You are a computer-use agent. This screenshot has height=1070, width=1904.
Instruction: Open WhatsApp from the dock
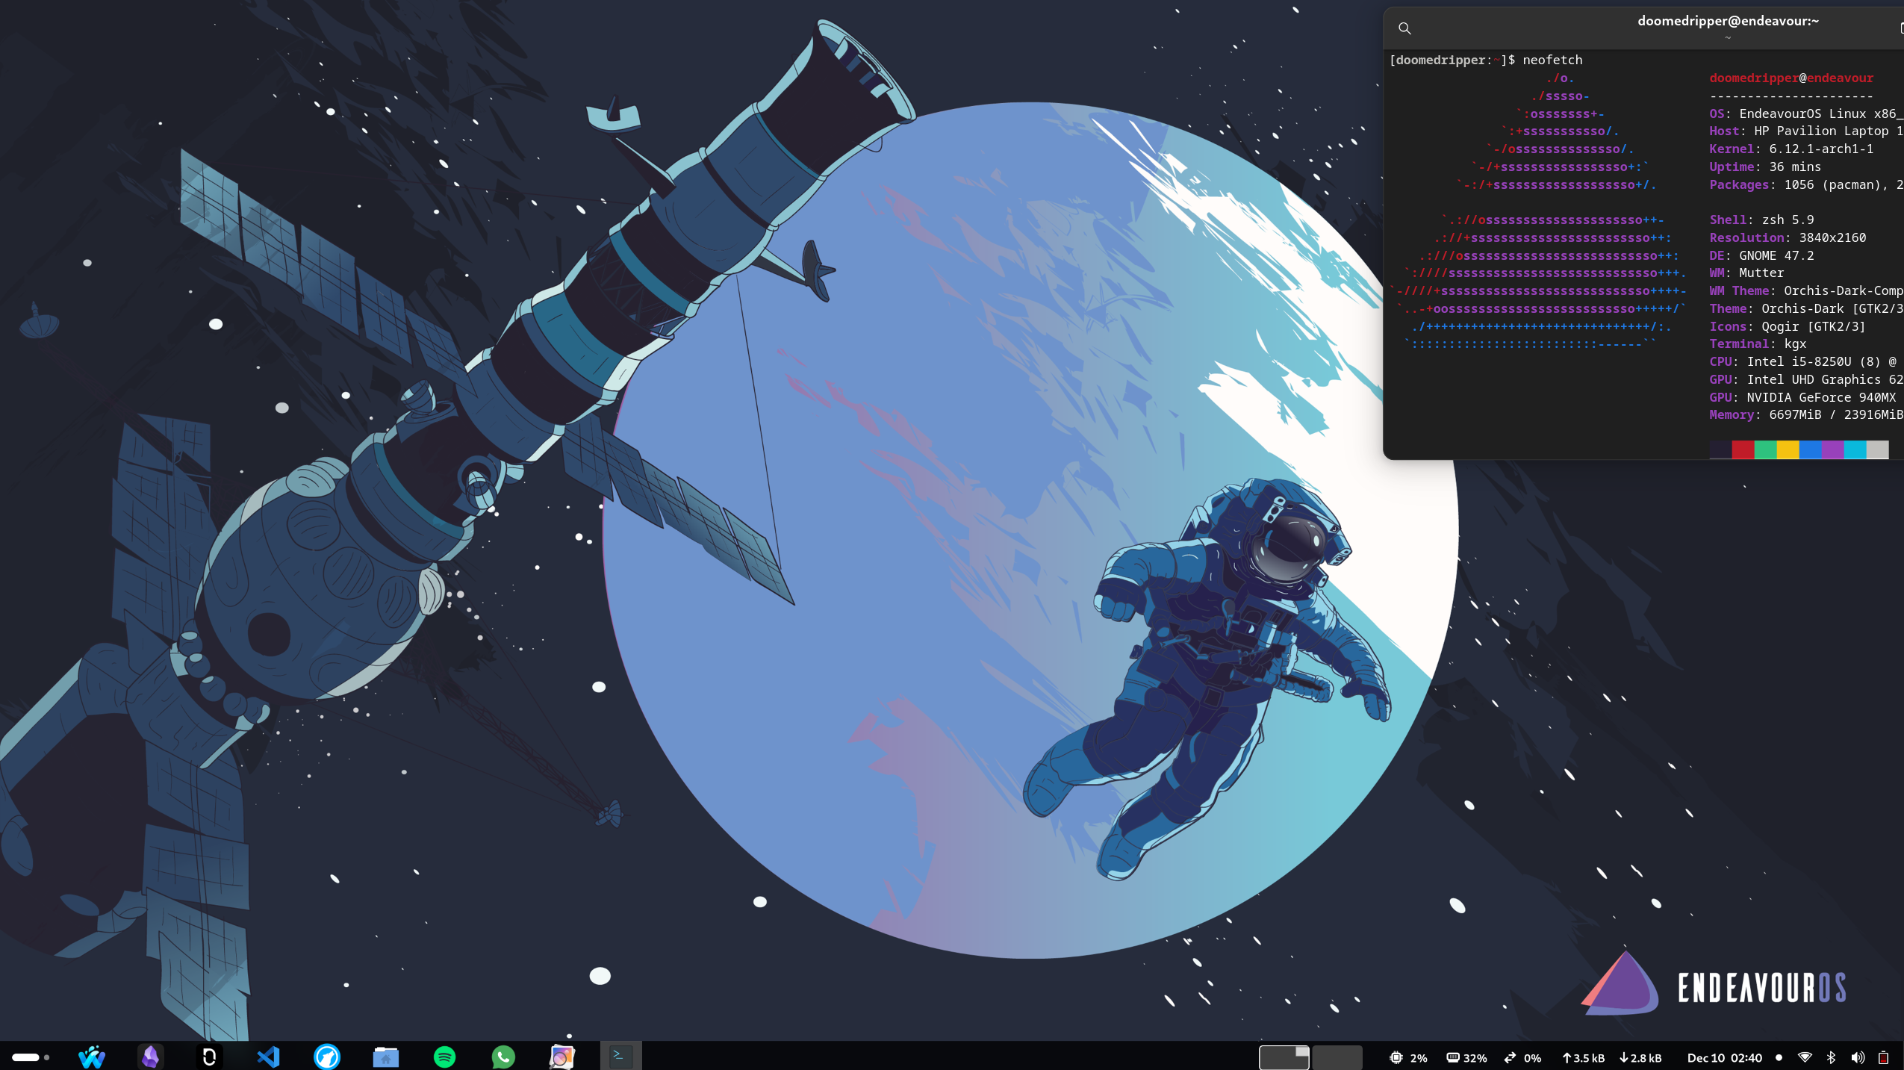pyautogui.click(x=503, y=1057)
